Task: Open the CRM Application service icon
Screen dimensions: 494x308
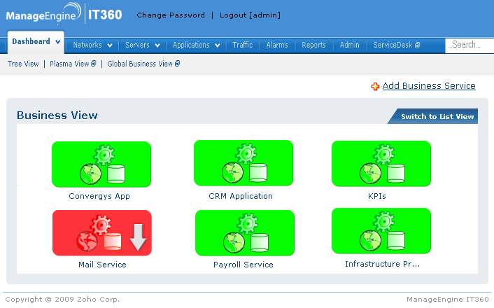Action: [x=244, y=163]
